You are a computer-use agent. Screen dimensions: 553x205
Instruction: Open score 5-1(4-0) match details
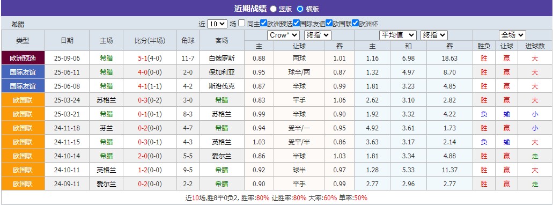150,58
